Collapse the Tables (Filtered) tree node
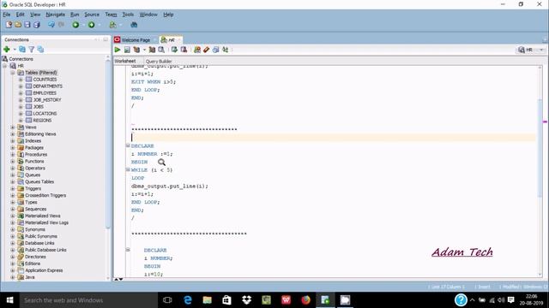The height and width of the screenshot is (308, 549). pos(13,73)
